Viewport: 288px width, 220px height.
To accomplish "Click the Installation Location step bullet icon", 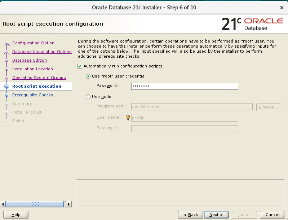I will 6,69.
